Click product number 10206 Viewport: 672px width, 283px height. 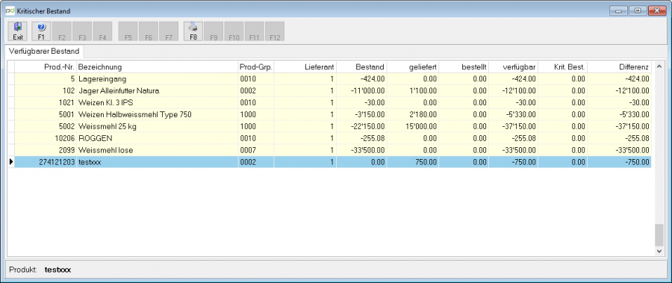(x=65, y=138)
